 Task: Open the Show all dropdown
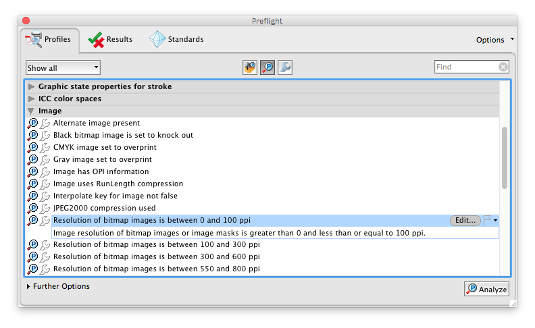point(63,68)
